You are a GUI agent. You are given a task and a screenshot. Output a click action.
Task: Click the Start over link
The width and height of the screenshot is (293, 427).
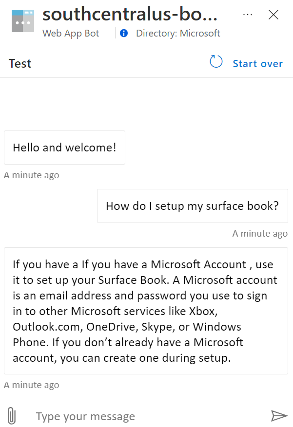pyautogui.click(x=257, y=64)
